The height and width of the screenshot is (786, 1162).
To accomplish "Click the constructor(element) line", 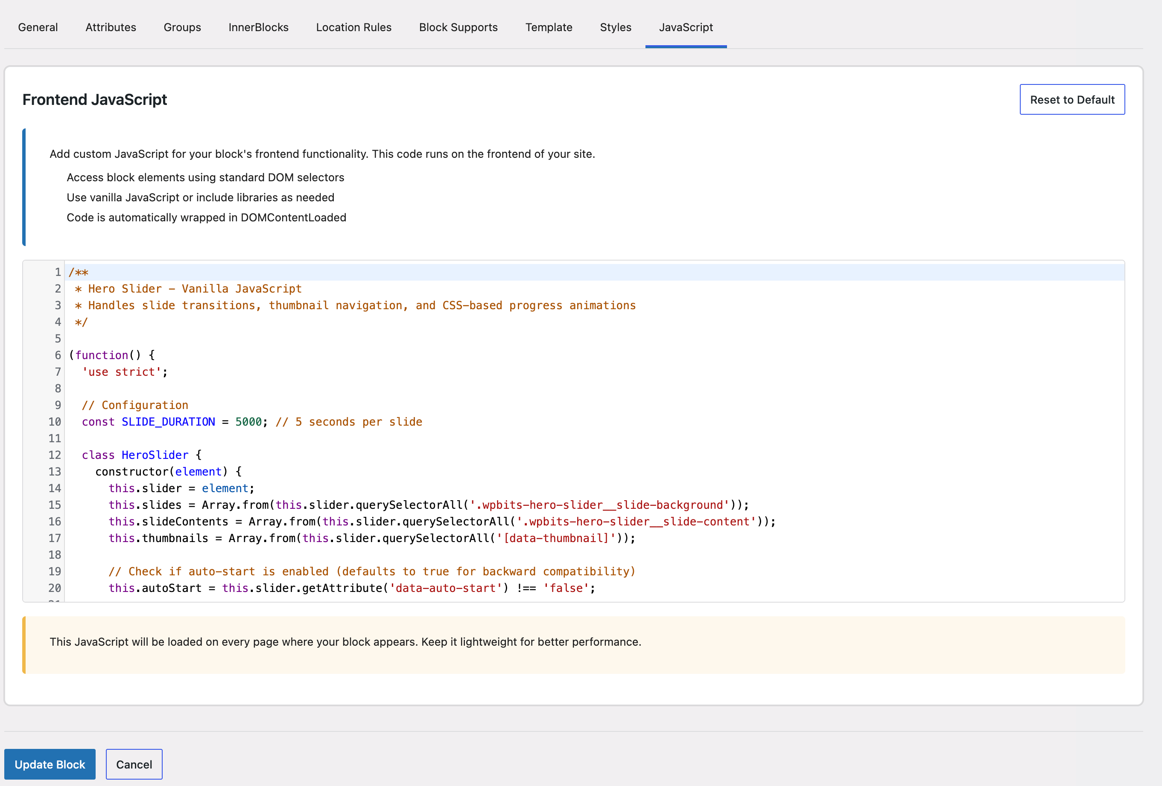I will pyautogui.click(x=169, y=471).
